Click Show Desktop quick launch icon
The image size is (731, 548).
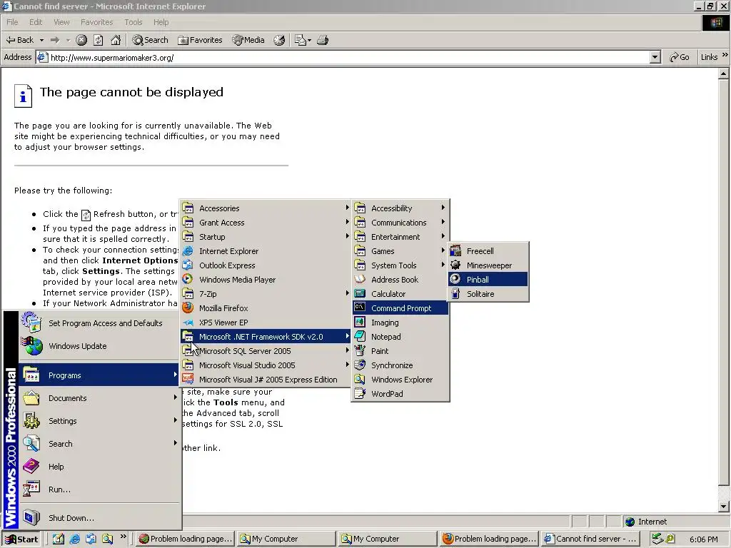[x=59, y=539]
